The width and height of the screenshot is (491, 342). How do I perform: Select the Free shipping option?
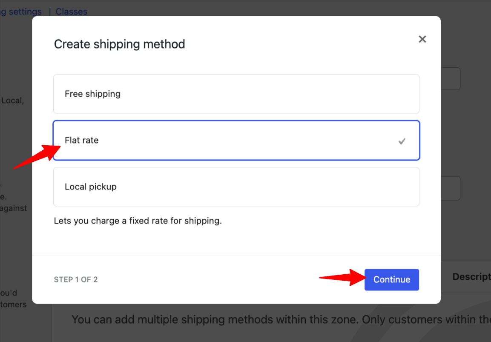pyautogui.click(x=236, y=94)
